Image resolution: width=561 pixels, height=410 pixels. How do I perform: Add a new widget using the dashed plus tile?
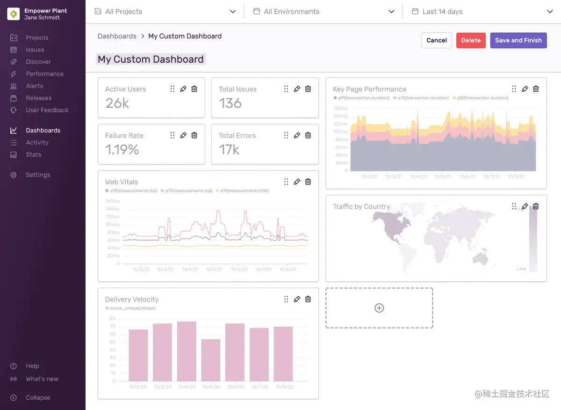(x=379, y=308)
